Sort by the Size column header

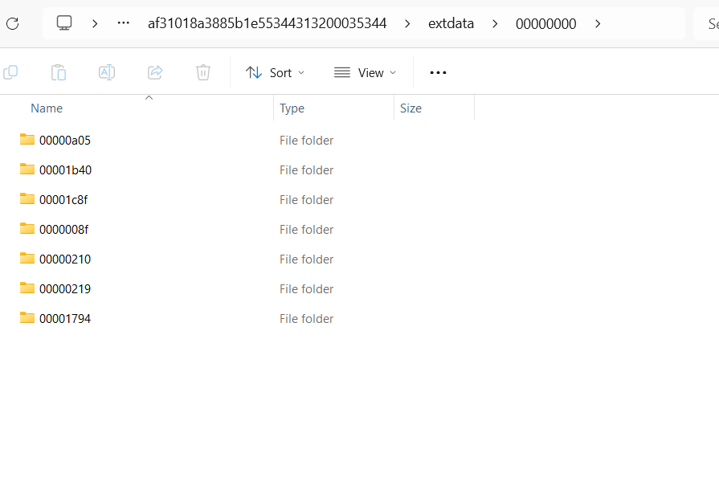411,108
